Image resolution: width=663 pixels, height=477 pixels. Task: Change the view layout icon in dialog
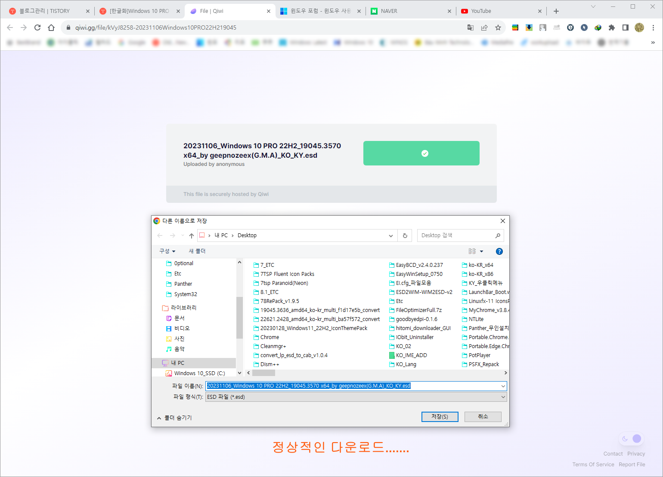472,251
